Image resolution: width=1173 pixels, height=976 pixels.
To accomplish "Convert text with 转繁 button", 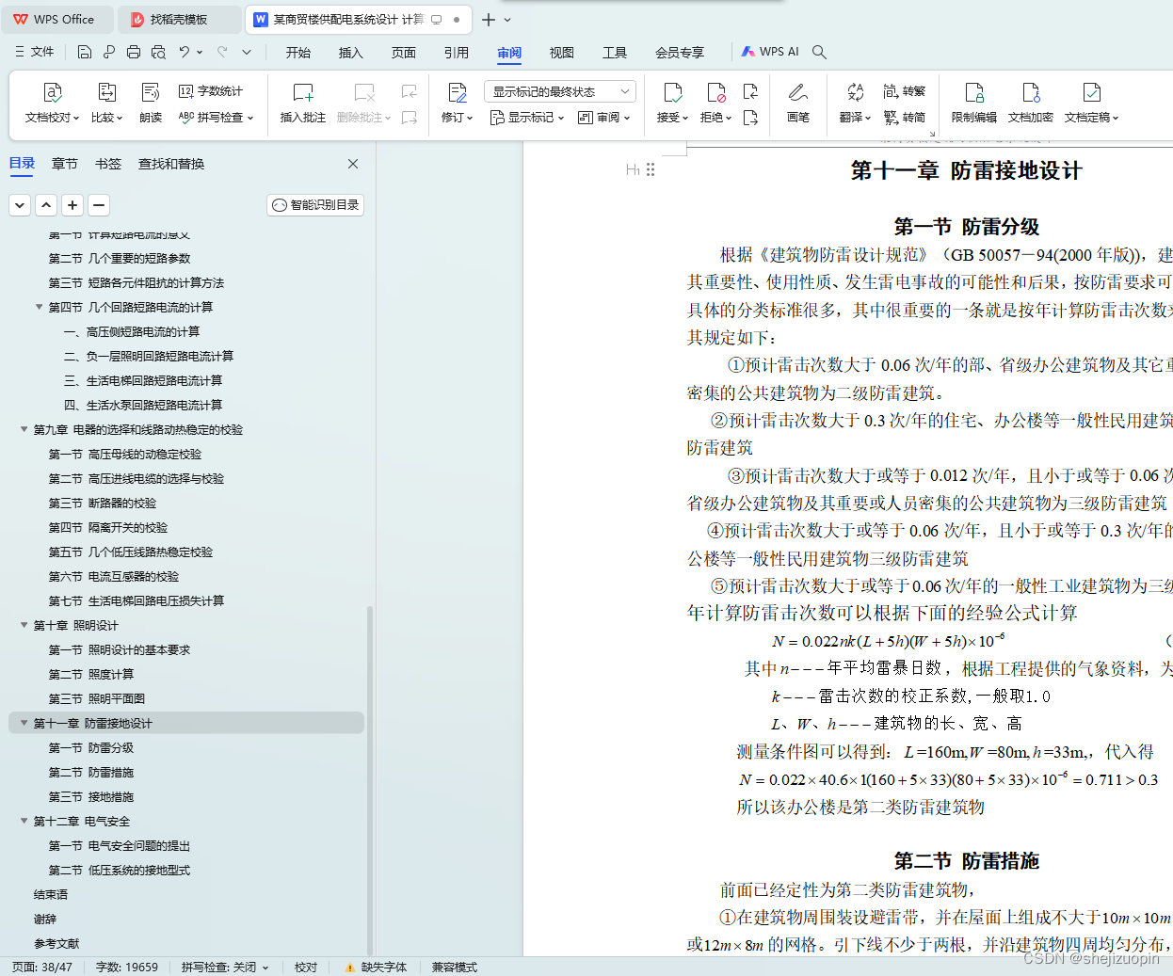I will (905, 91).
